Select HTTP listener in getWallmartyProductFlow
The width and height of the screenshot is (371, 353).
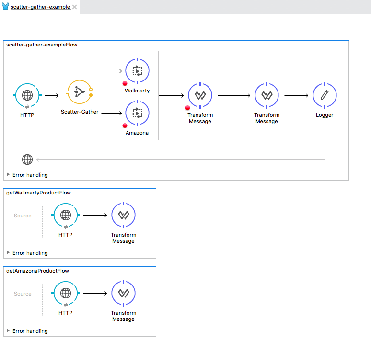point(66,215)
